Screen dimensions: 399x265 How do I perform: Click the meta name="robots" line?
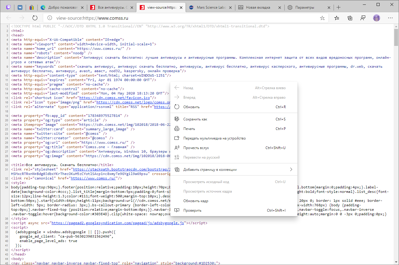pyautogui.click(x=52, y=53)
